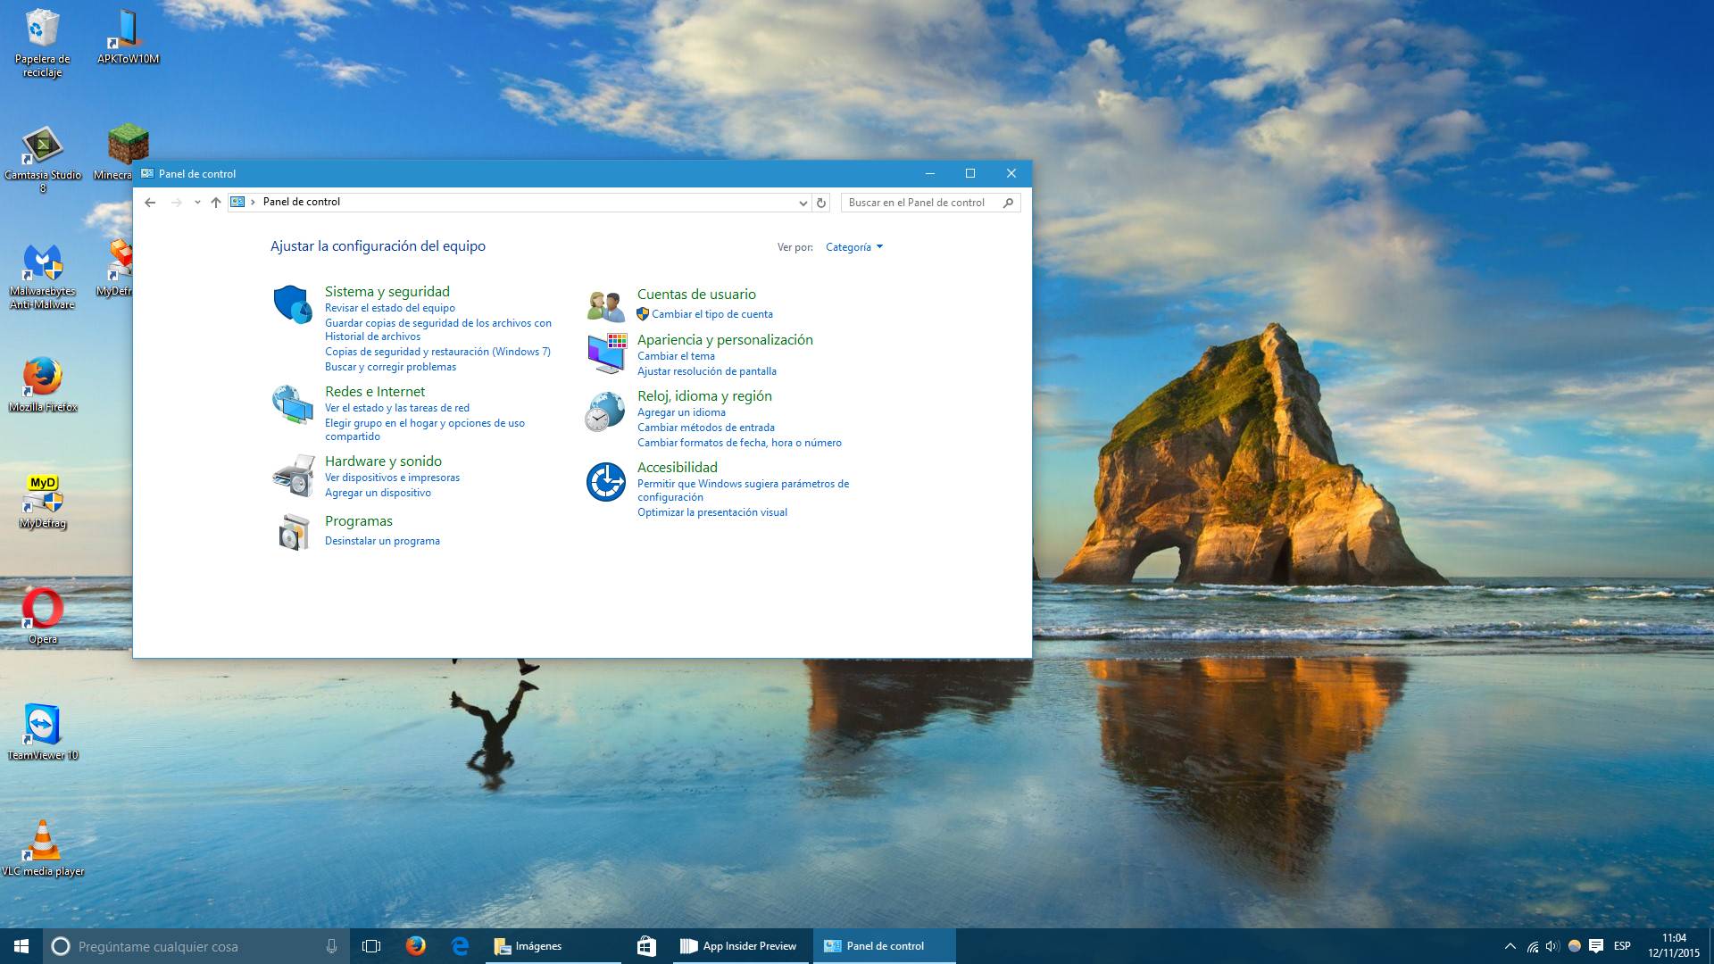
Task: Open Cambiar el tipo de cuenta
Action: tap(711, 314)
